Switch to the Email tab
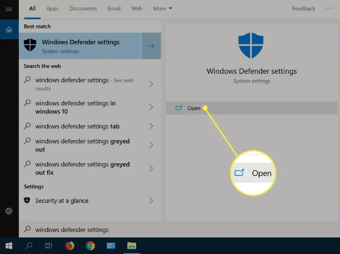This screenshot has width=340, height=254. tap(114, 9)
